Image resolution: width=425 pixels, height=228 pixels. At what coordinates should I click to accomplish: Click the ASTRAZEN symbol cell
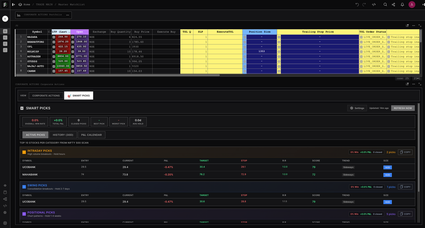(x=37, y=56)
